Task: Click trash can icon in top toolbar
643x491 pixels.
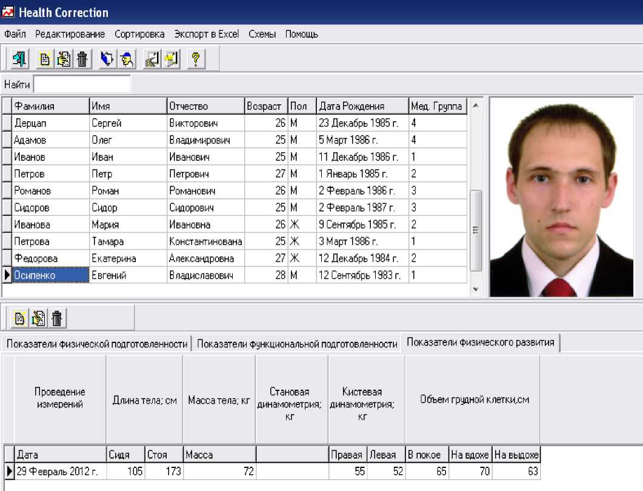Action: pyautogui.click(x=82, y=59)
